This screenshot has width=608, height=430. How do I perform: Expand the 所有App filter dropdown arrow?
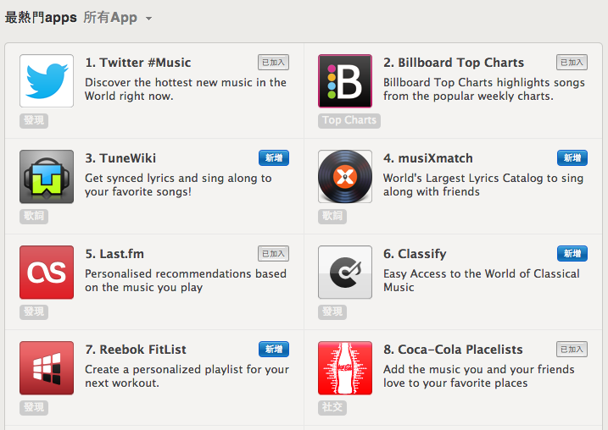[x=148, y=18]
